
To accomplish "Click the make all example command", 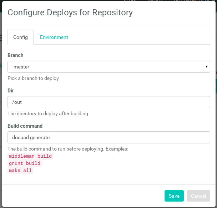I will (20, 171).
